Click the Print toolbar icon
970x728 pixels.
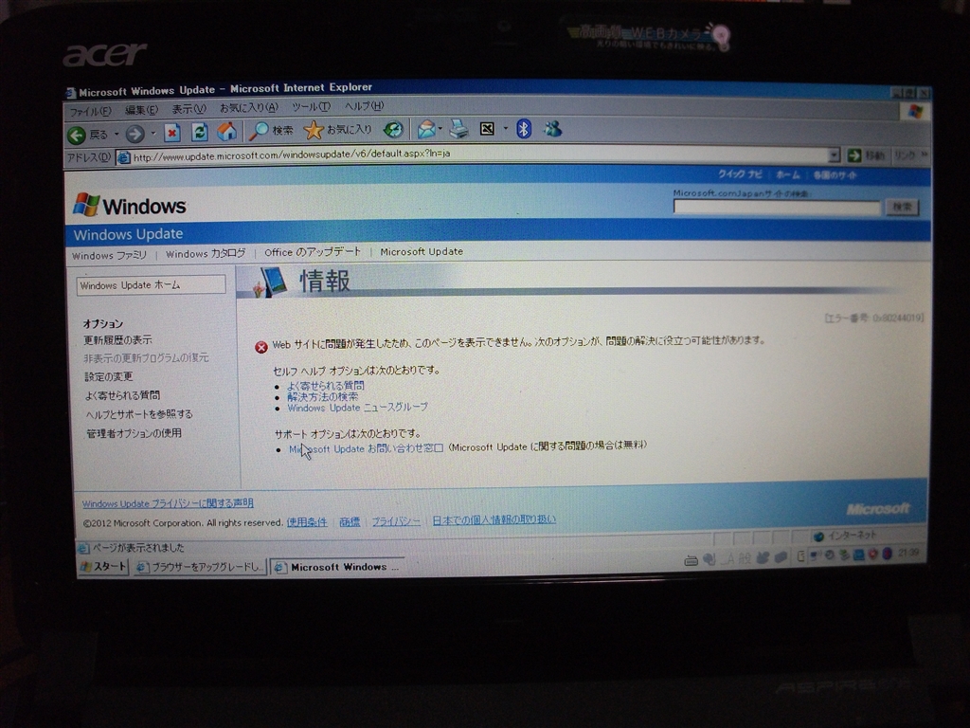coord(459,129)
